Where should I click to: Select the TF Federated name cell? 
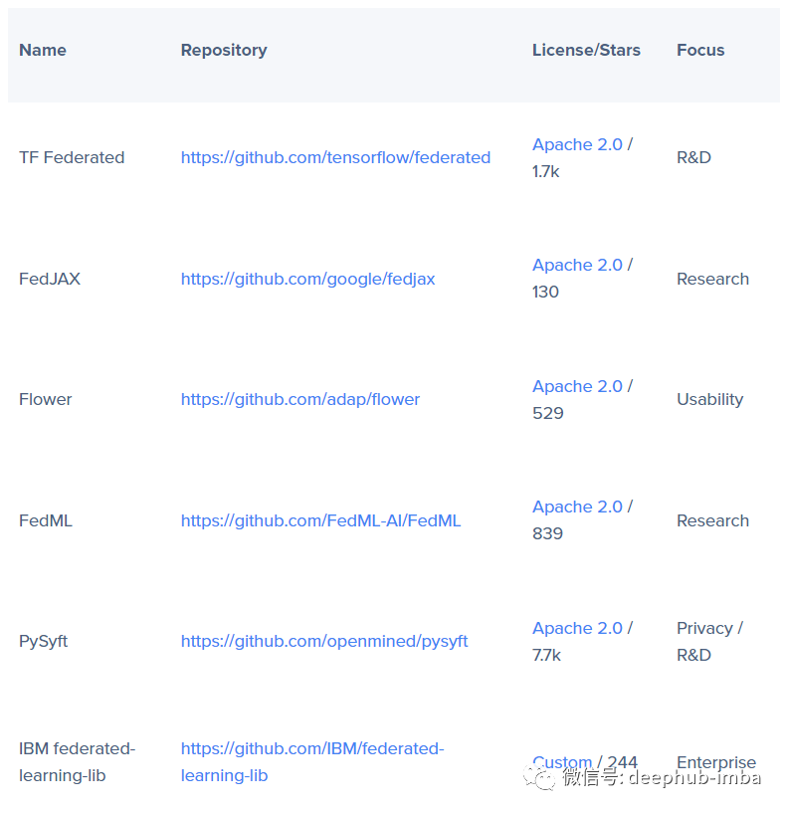pyautogui.click(x=72, y=157)
